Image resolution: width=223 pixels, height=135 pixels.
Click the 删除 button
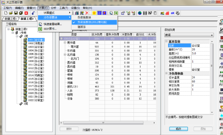(x=69, y=129)
